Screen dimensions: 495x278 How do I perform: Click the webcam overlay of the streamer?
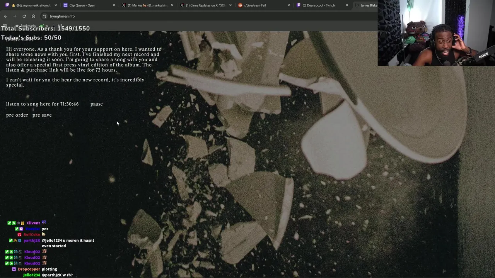[436, 33]
